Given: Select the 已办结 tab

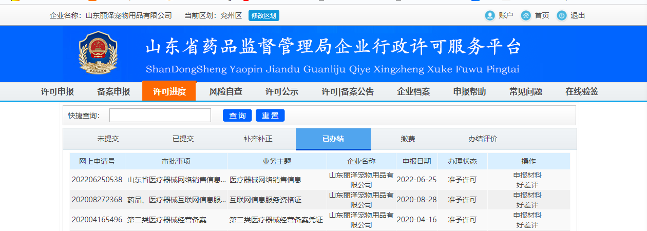Looking at the screenshot, I should tap(333, 139).
